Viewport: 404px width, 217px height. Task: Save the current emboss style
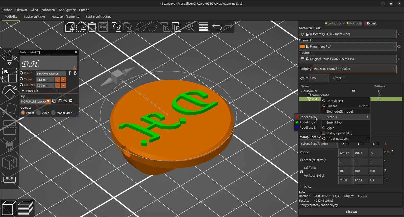tap(60, 101)
